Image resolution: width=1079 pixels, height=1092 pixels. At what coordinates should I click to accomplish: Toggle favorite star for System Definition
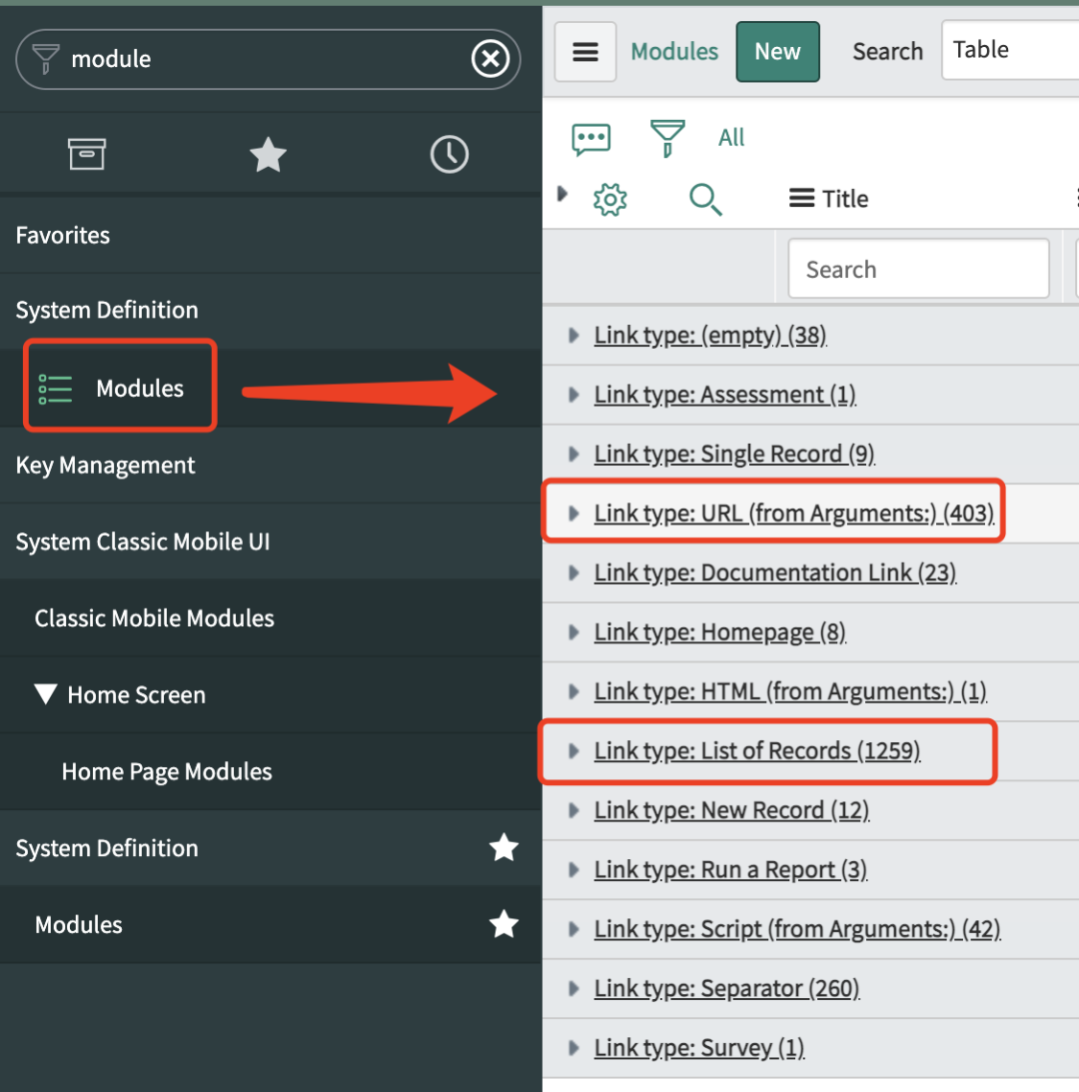(504, 848)
